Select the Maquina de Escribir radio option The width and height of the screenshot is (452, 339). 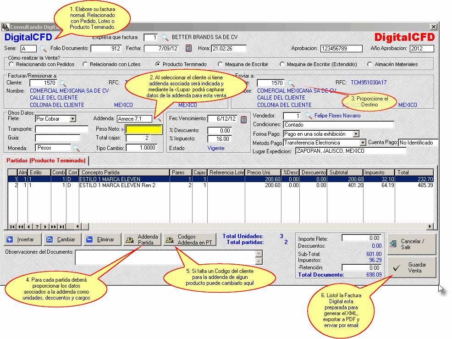(220, 64)
